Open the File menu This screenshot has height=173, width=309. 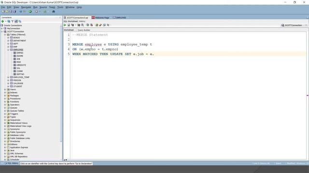pyautogui.click(x=3, y=7)
